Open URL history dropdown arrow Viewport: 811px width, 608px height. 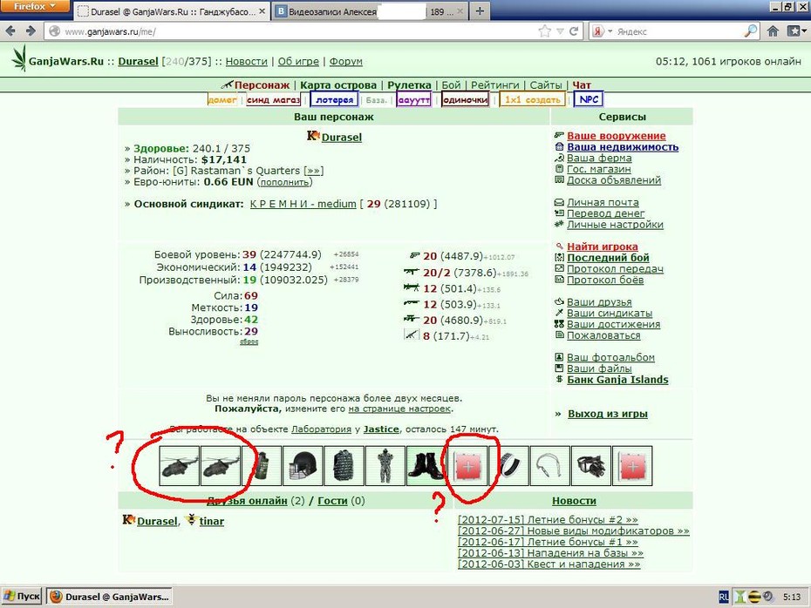point(560,31)
